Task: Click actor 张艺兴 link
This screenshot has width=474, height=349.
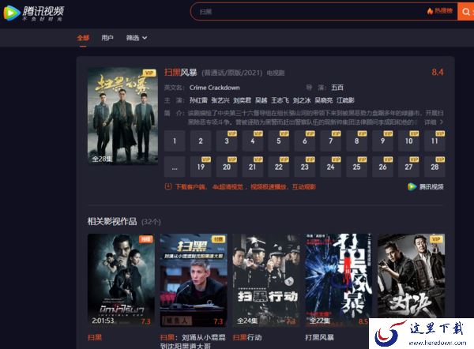Action: 220,100
